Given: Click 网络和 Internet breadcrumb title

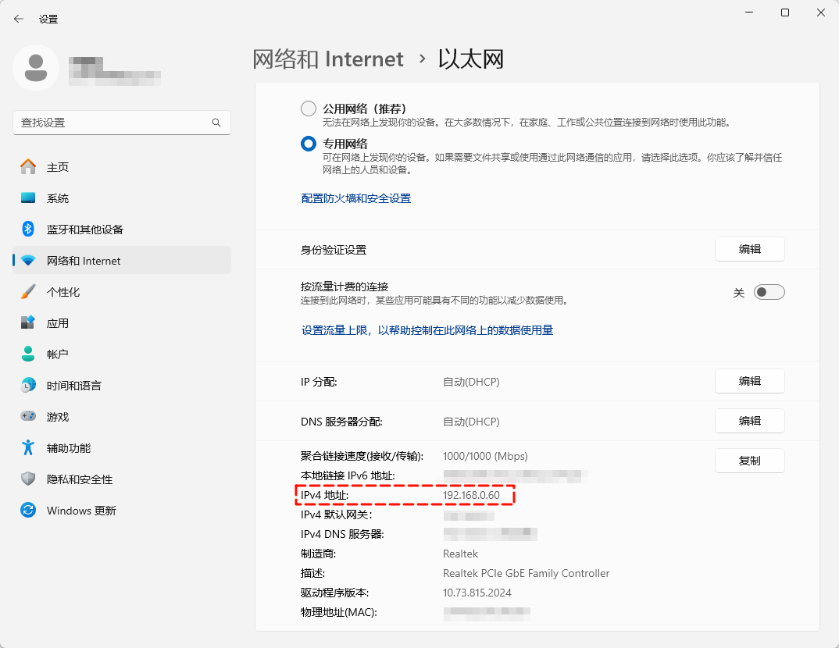Looking at the screenshot, I should 328,59.
